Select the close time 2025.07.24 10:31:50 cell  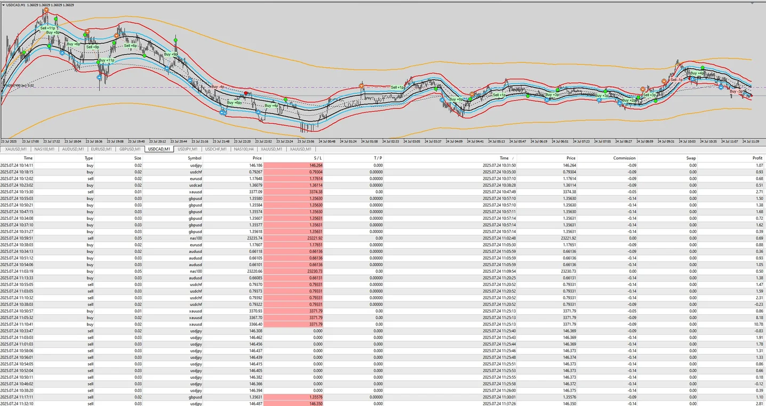tap(499, 165)
